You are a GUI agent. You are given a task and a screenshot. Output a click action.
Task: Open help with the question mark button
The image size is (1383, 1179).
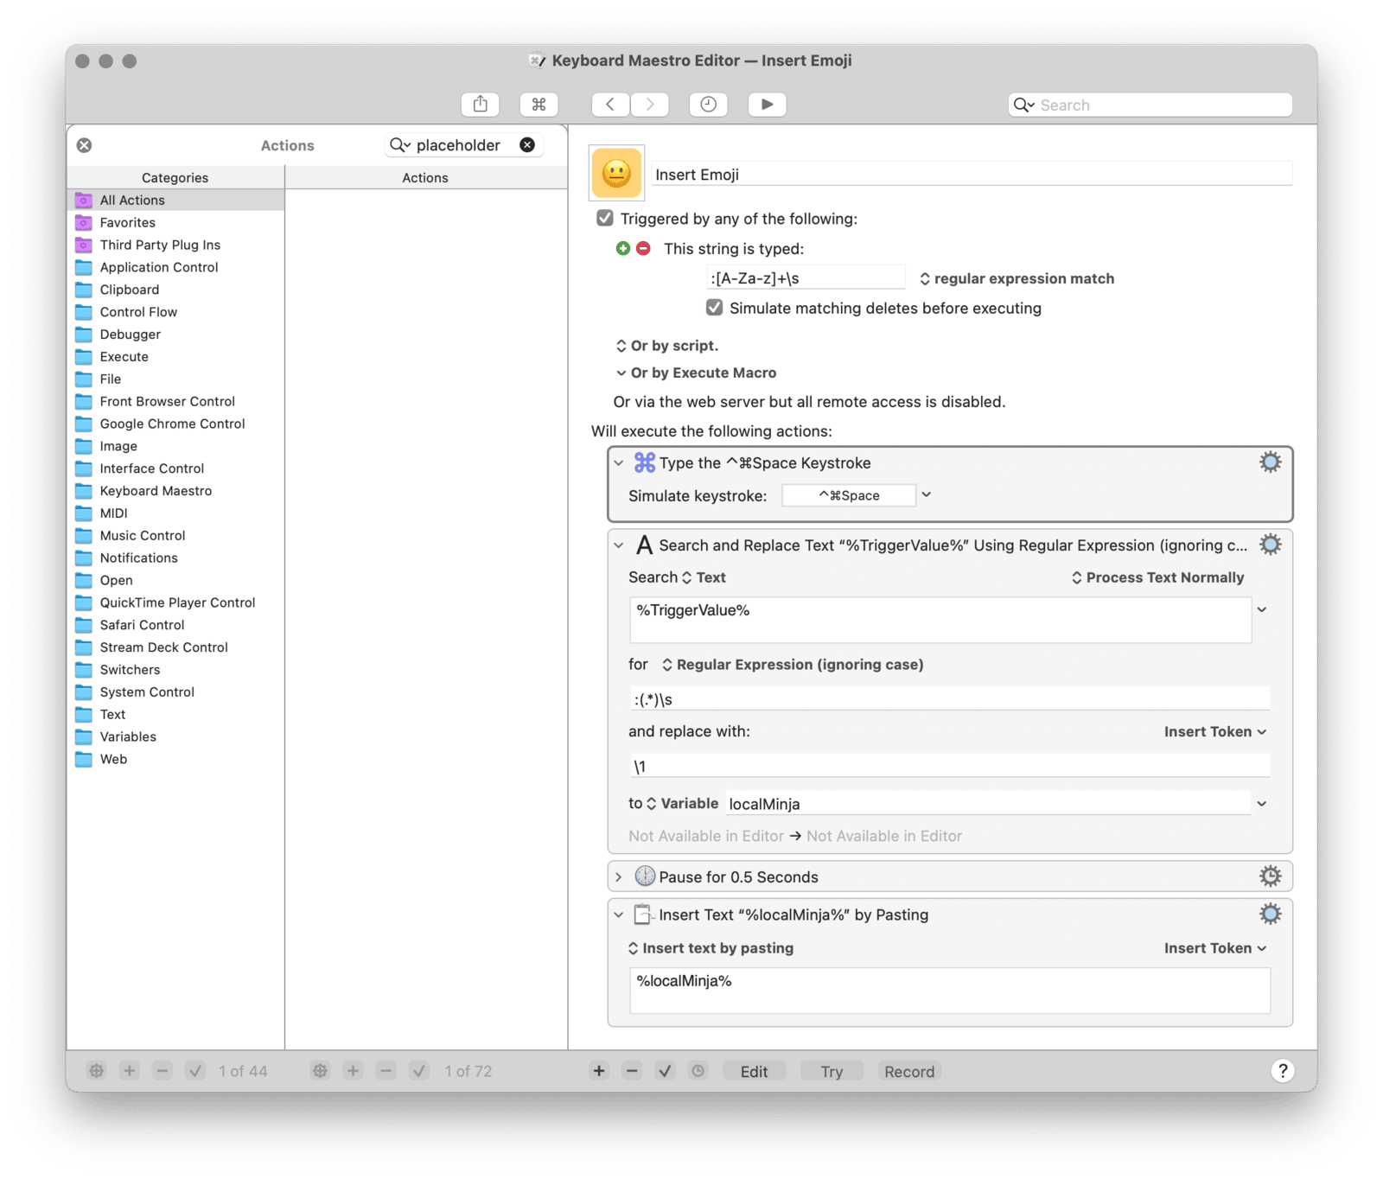coord(1283,1071)
